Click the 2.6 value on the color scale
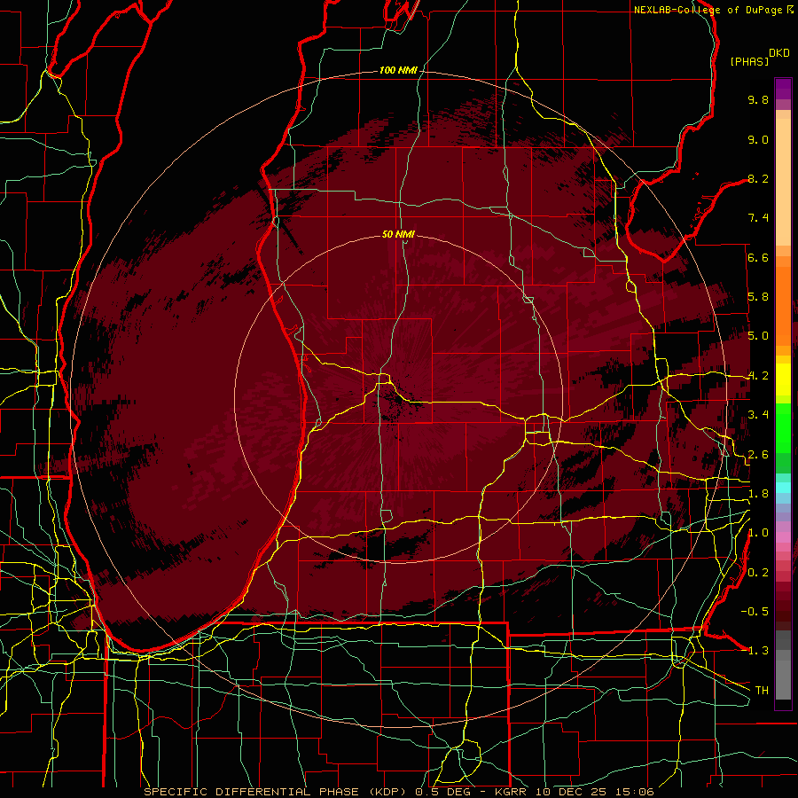Image resolution: width=798 pixels, height=798 pixels. pyautogui.click(x=758, y=455)
